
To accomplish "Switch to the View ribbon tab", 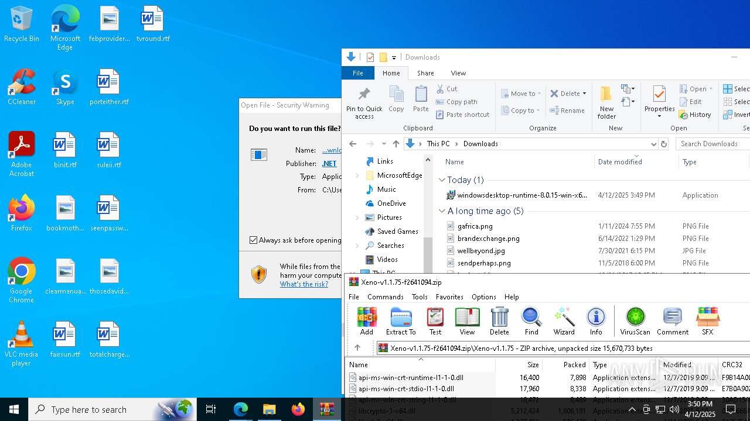I will [458, 73].
